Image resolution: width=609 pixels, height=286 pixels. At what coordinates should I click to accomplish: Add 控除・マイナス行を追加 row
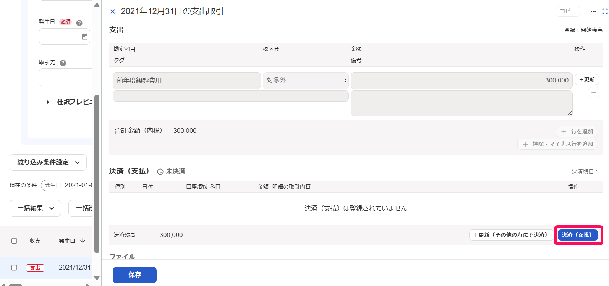(557, 144)
